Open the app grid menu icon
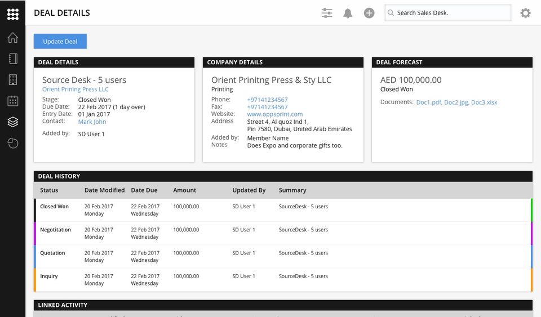 click(x=13, y=14)
